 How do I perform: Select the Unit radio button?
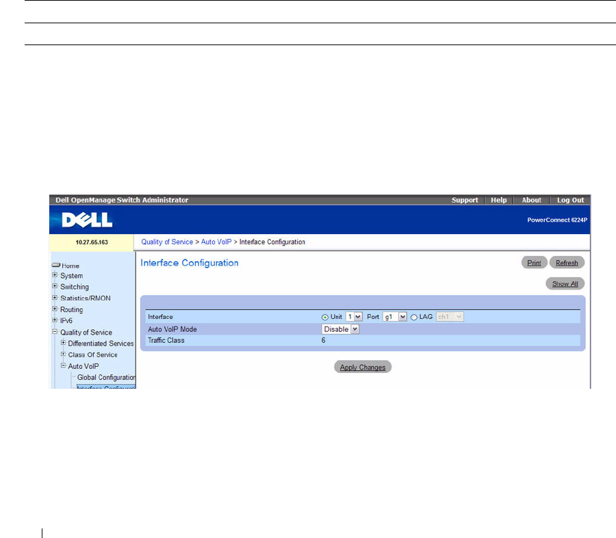pyautogui.click(x=325, y=317)
